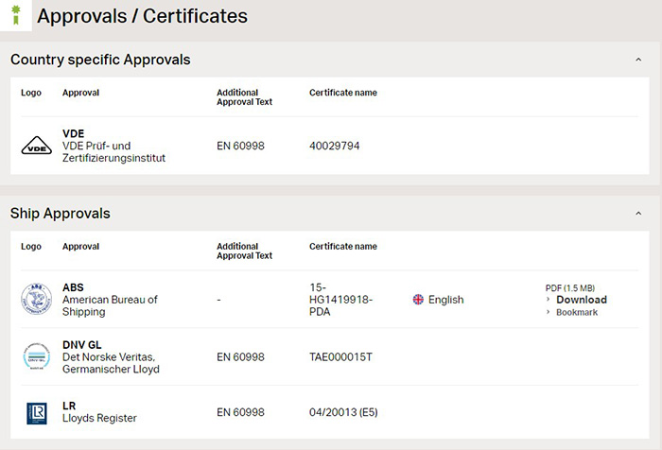Screen dimensions: 662x450
Task: Click certificate name 15-HG1419918-PDA
Action: point(340,300)
